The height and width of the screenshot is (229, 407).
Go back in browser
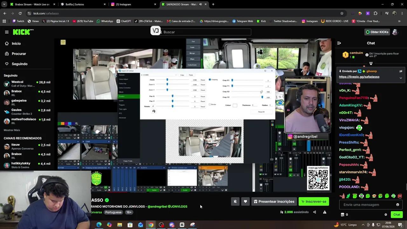[x=5, y=13]
